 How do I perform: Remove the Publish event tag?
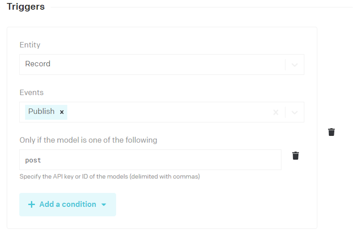(x=62, y=112)
